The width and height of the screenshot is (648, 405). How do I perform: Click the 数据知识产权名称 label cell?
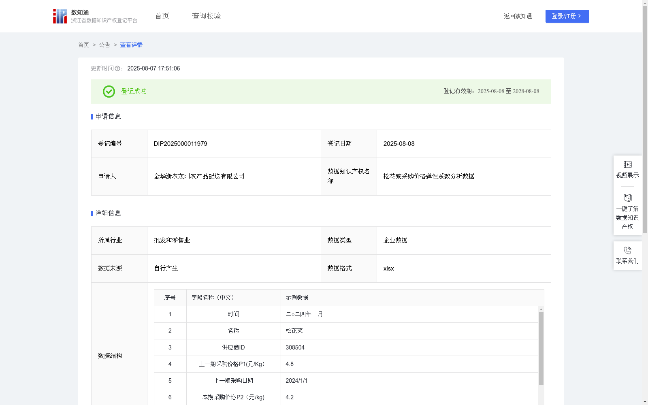click(x=349, y=177)
